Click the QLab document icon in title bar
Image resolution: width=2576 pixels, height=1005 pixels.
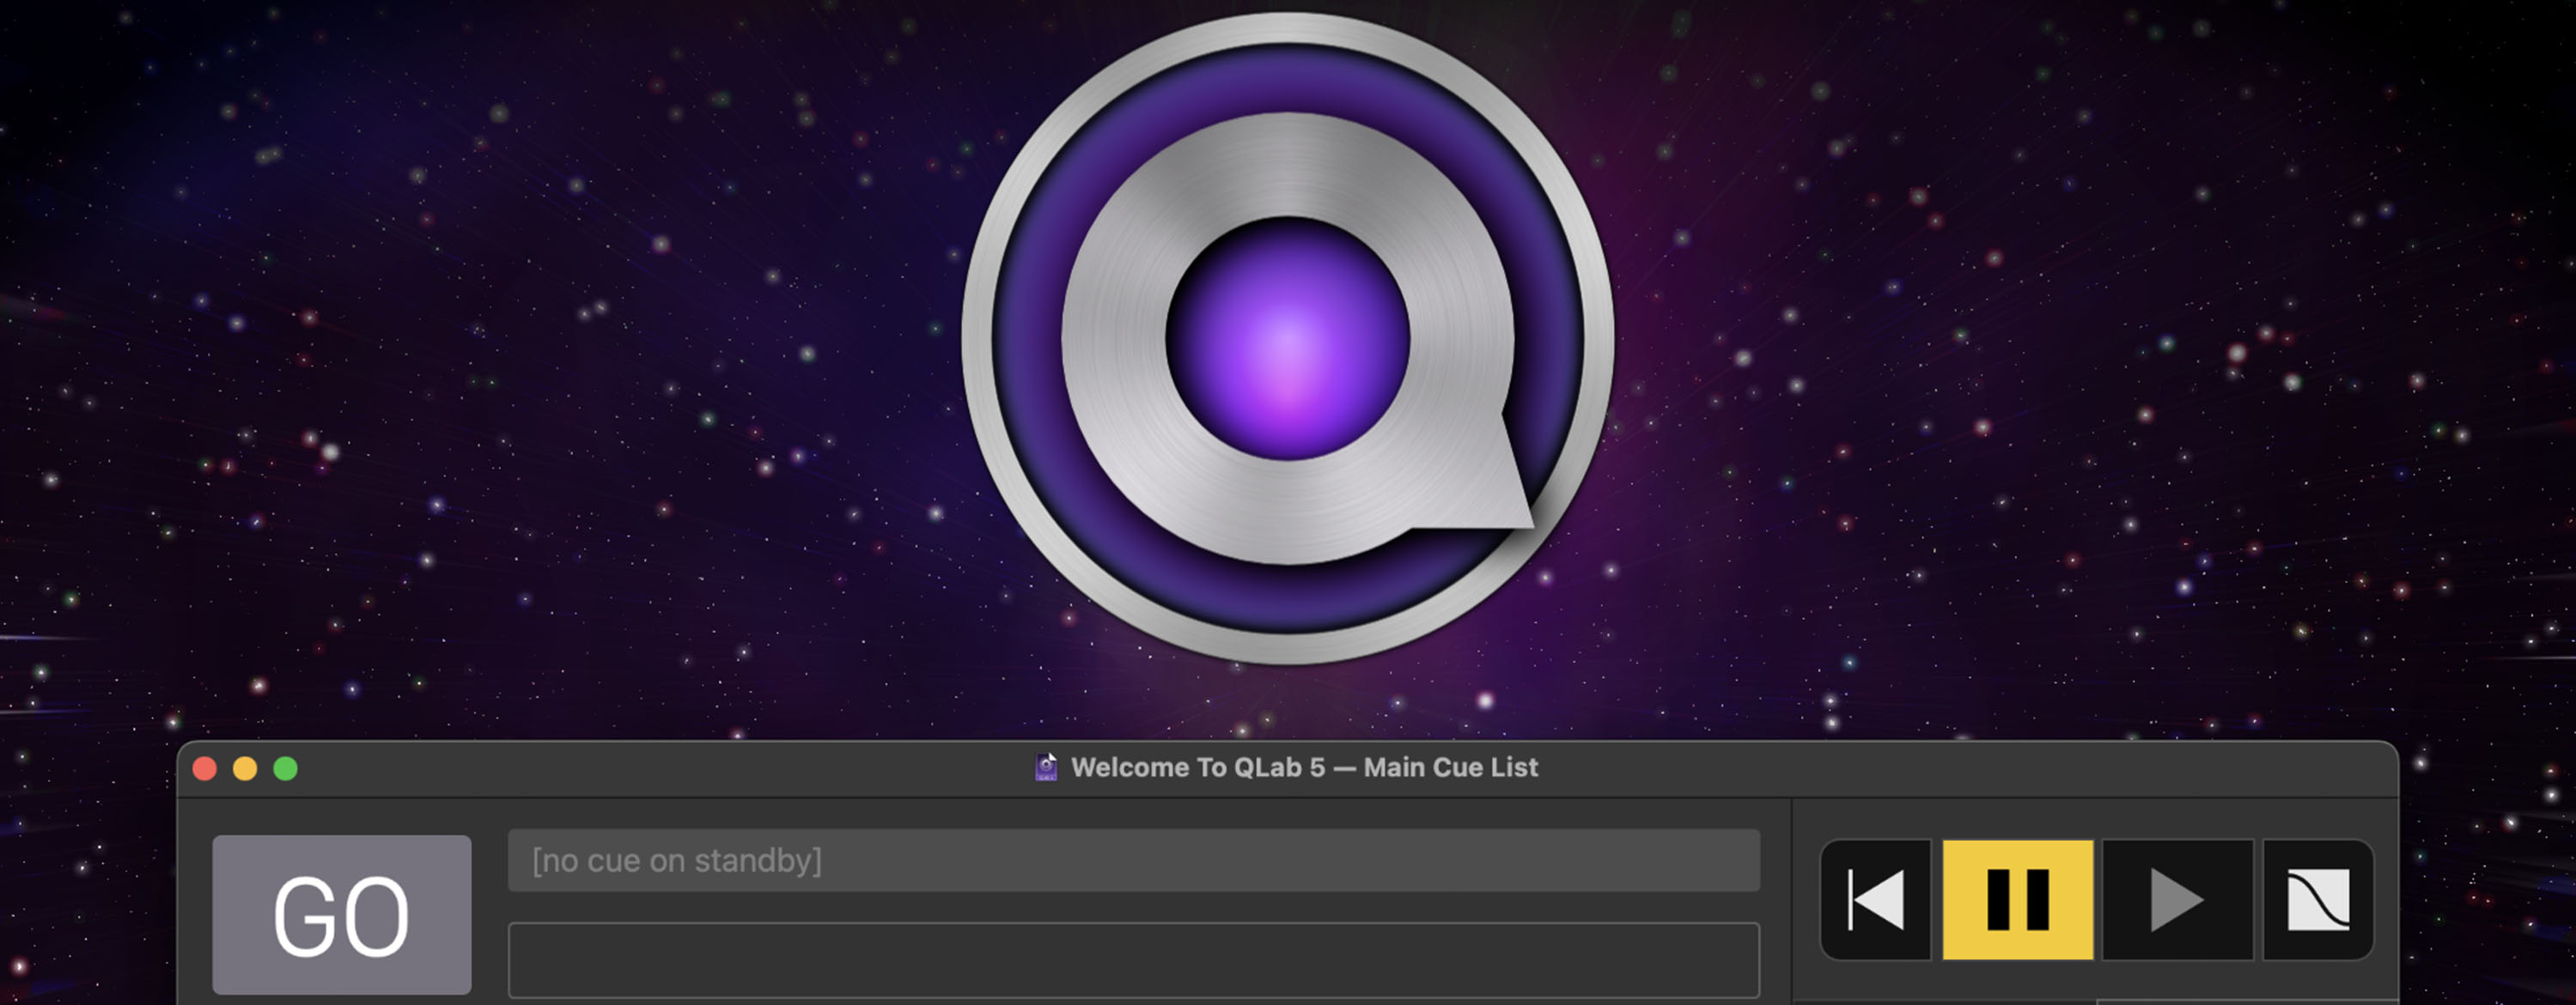coord(1046,767)
